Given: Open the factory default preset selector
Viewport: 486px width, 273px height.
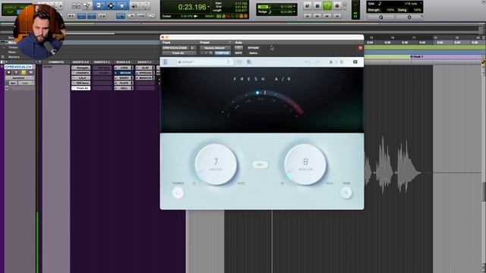Looking at the screenshot, I should click(215, 48).
